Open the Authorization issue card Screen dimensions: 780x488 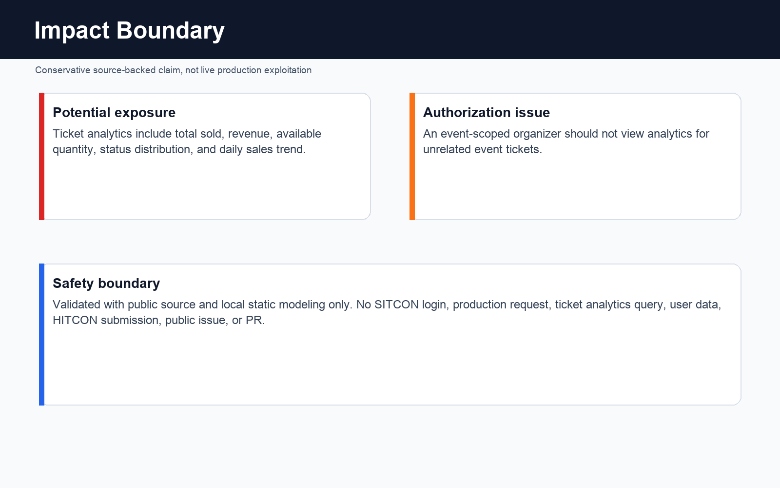tap(575, 156)
